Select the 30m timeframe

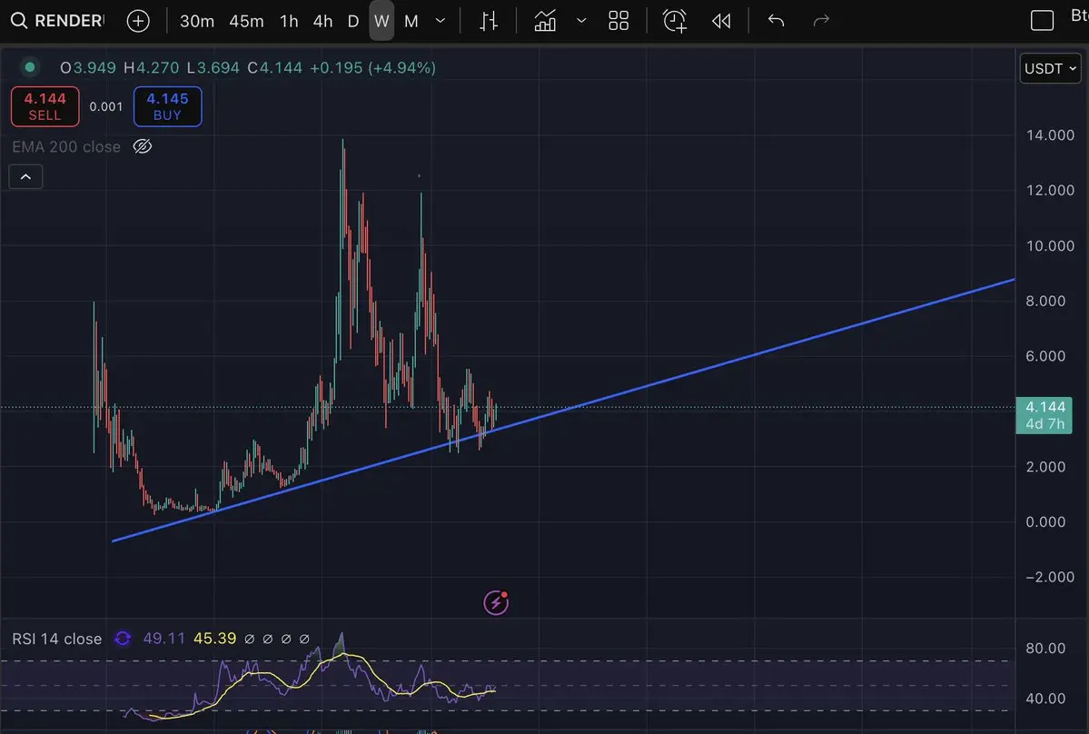click(x=196, y=22)
